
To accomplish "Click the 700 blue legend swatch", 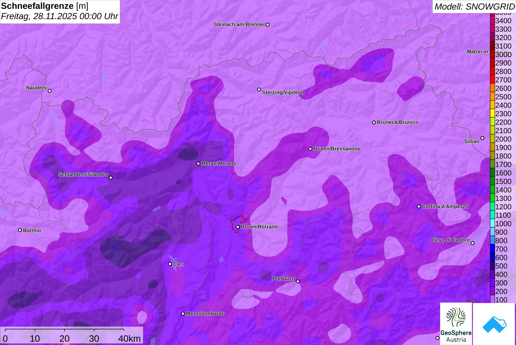I will (492, 249).
